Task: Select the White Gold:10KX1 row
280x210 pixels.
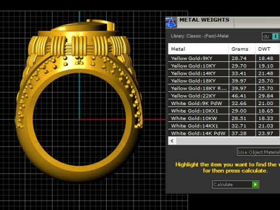Action: 224,111
